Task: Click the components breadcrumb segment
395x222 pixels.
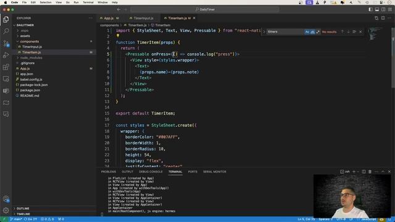Action: click(x=109, y=25)
